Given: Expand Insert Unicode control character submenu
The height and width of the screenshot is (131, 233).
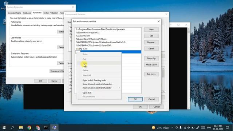Looking at the screenshot, I should (99, 88).
